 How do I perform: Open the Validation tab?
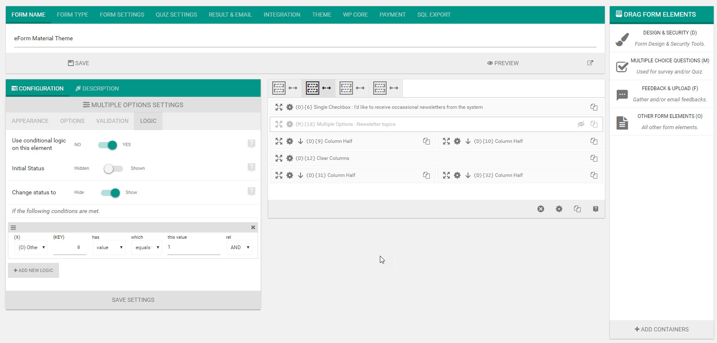[x=112, y=121]
